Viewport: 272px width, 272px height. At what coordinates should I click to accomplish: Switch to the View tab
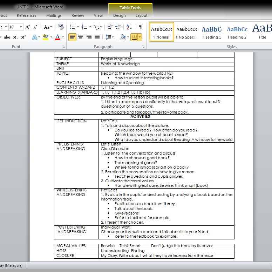[x=98, y=15]
